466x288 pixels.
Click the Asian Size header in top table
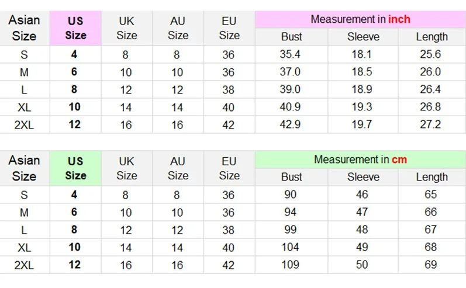(x=25, y=28)
